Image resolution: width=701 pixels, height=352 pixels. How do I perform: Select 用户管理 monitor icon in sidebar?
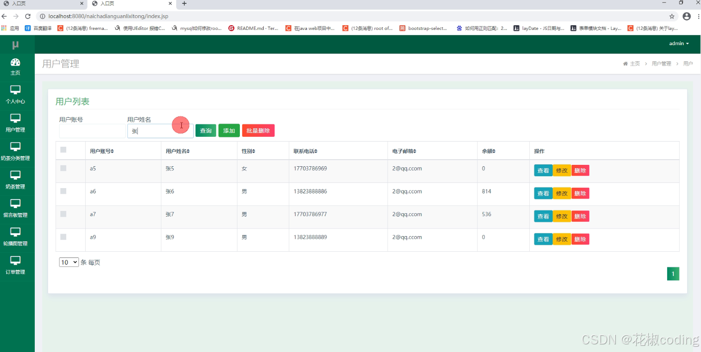pos(15,118)
